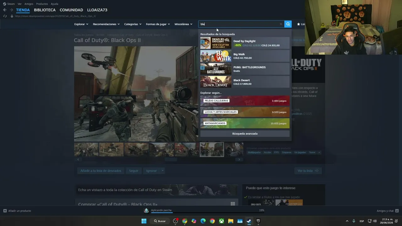The image size is (402, 226).
Task: Expand the Miscelánea dropdown
Action: pos(183,24)
